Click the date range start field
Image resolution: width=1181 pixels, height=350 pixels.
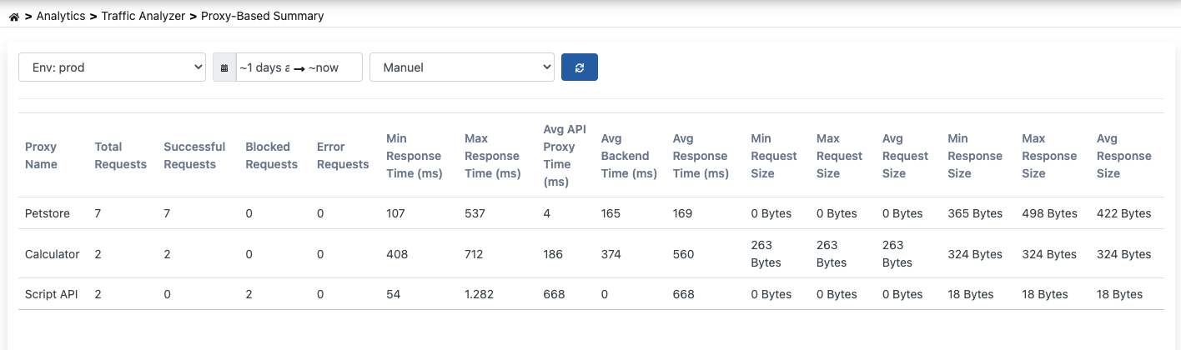click(264, 67)
